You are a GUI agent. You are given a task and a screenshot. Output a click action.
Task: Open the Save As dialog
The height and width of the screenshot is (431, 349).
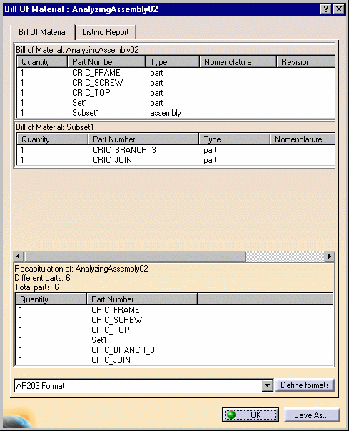[312, 415]
